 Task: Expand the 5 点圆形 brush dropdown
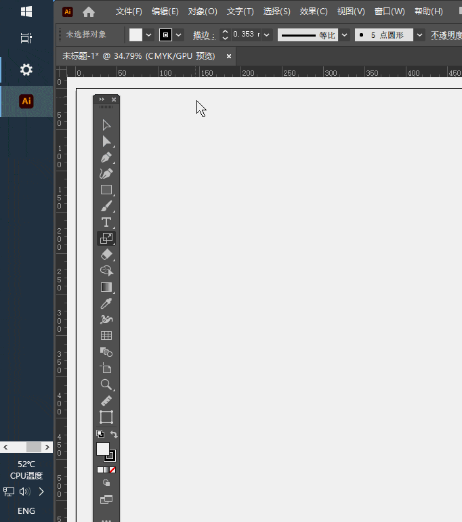[419, 35]
